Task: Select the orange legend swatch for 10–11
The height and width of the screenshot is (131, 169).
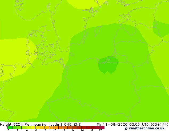Action: [x=56, y=128]
